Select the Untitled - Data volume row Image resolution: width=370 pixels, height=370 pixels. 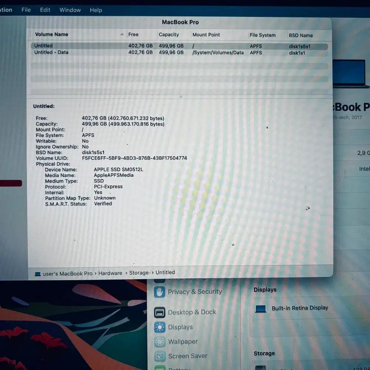179,53
